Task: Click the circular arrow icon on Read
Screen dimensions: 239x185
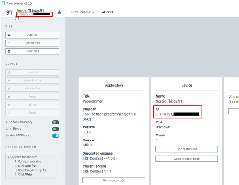Action: click(x=9, y=113)
